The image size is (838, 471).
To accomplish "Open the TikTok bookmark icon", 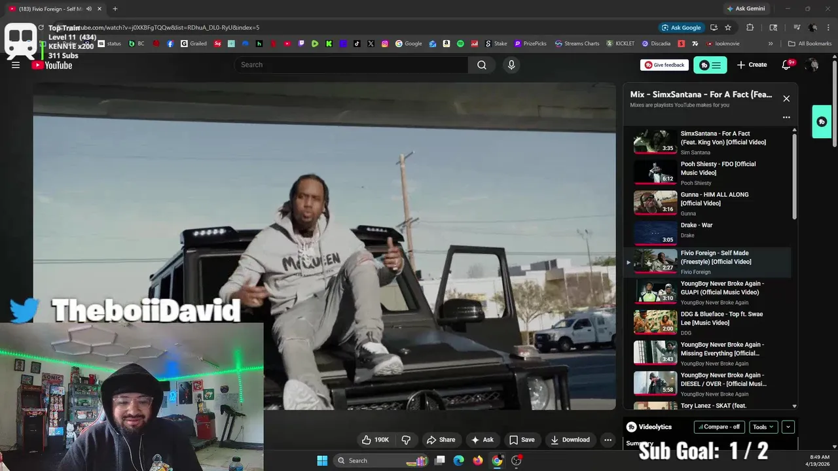I will (357, 44).
